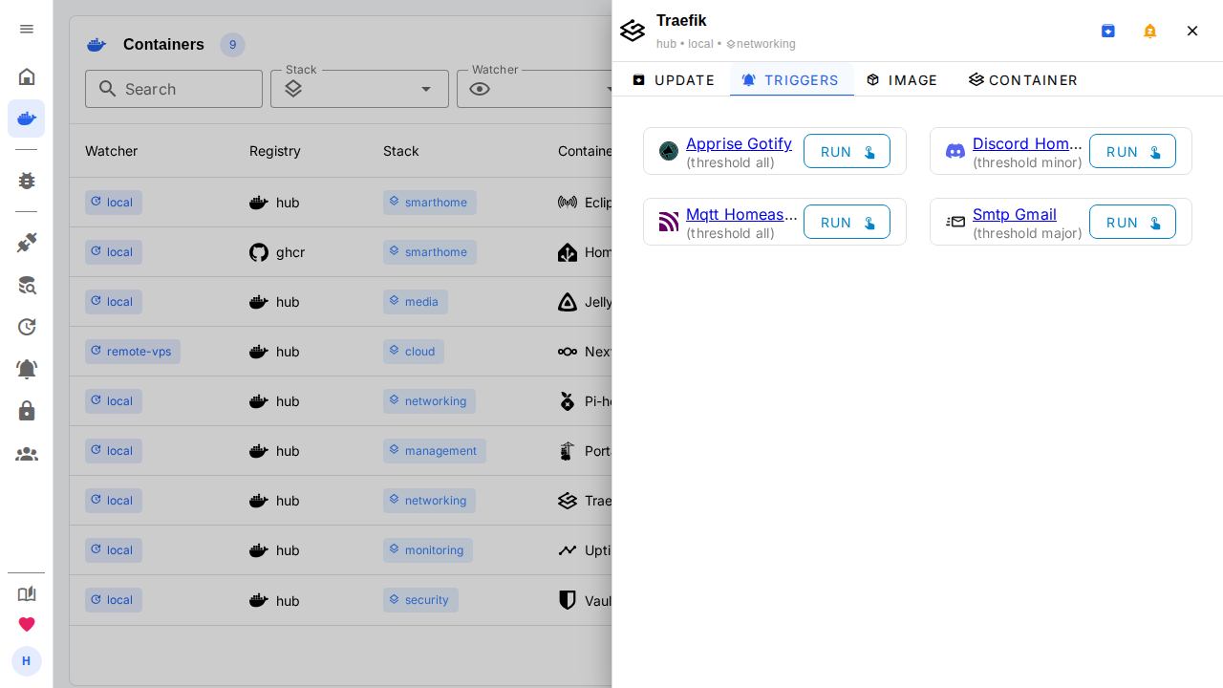The height and width of the screenshot is (688, 1223).
Task: Go to home icon in sidebar
Action: coord(27,76)
